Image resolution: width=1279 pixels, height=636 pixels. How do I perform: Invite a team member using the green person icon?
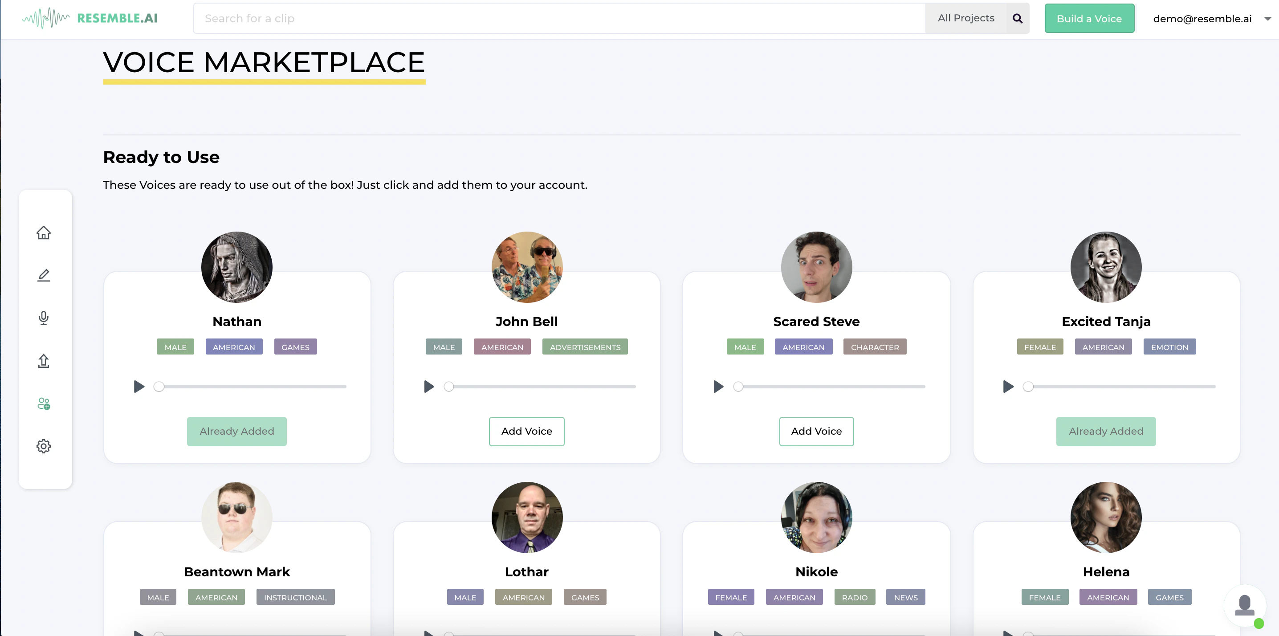coord(44,403)
